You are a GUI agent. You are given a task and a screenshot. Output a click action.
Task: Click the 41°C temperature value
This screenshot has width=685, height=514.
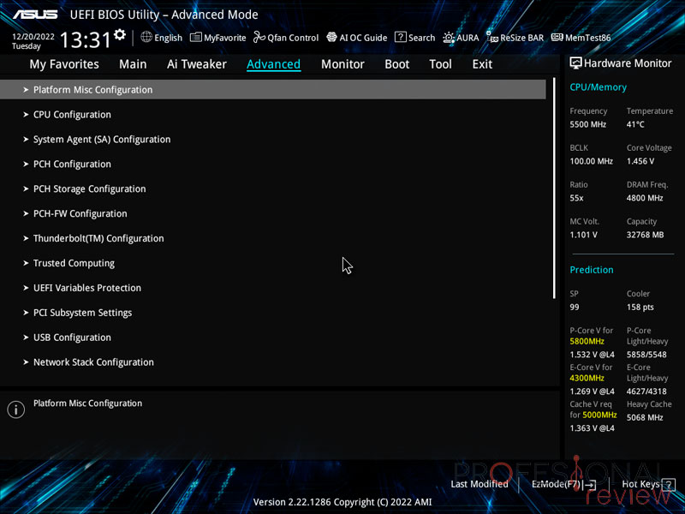pyautogui.click(x=635, y=124)
